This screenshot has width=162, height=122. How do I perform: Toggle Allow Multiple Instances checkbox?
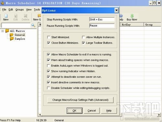click(83, 37)
